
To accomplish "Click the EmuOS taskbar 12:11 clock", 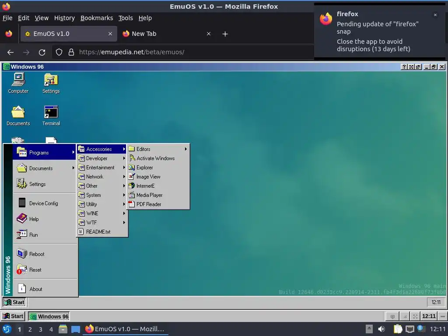I will click(429, 316).
